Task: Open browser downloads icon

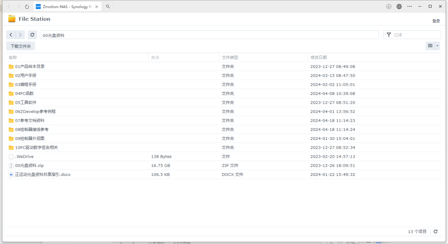Action: [x=389, y=7]
